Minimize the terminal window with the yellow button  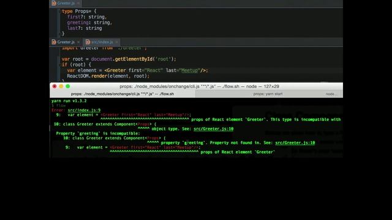61,86
